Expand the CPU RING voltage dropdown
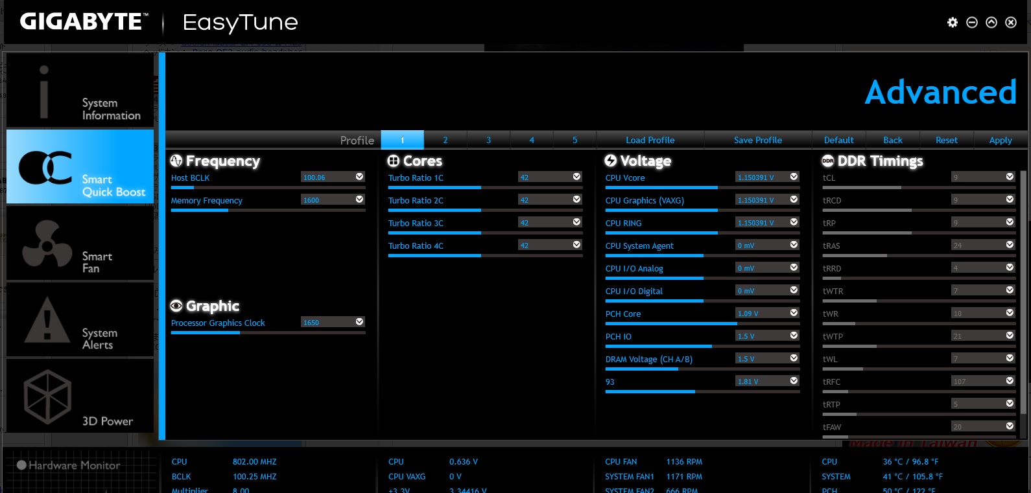This screenshot has height=493, width=1031. coord(794,222)
